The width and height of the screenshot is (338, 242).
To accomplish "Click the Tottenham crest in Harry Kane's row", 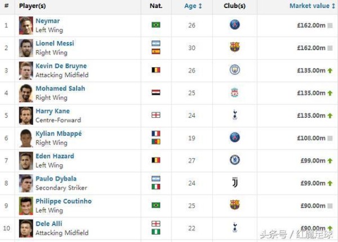I will coord(234,115).
